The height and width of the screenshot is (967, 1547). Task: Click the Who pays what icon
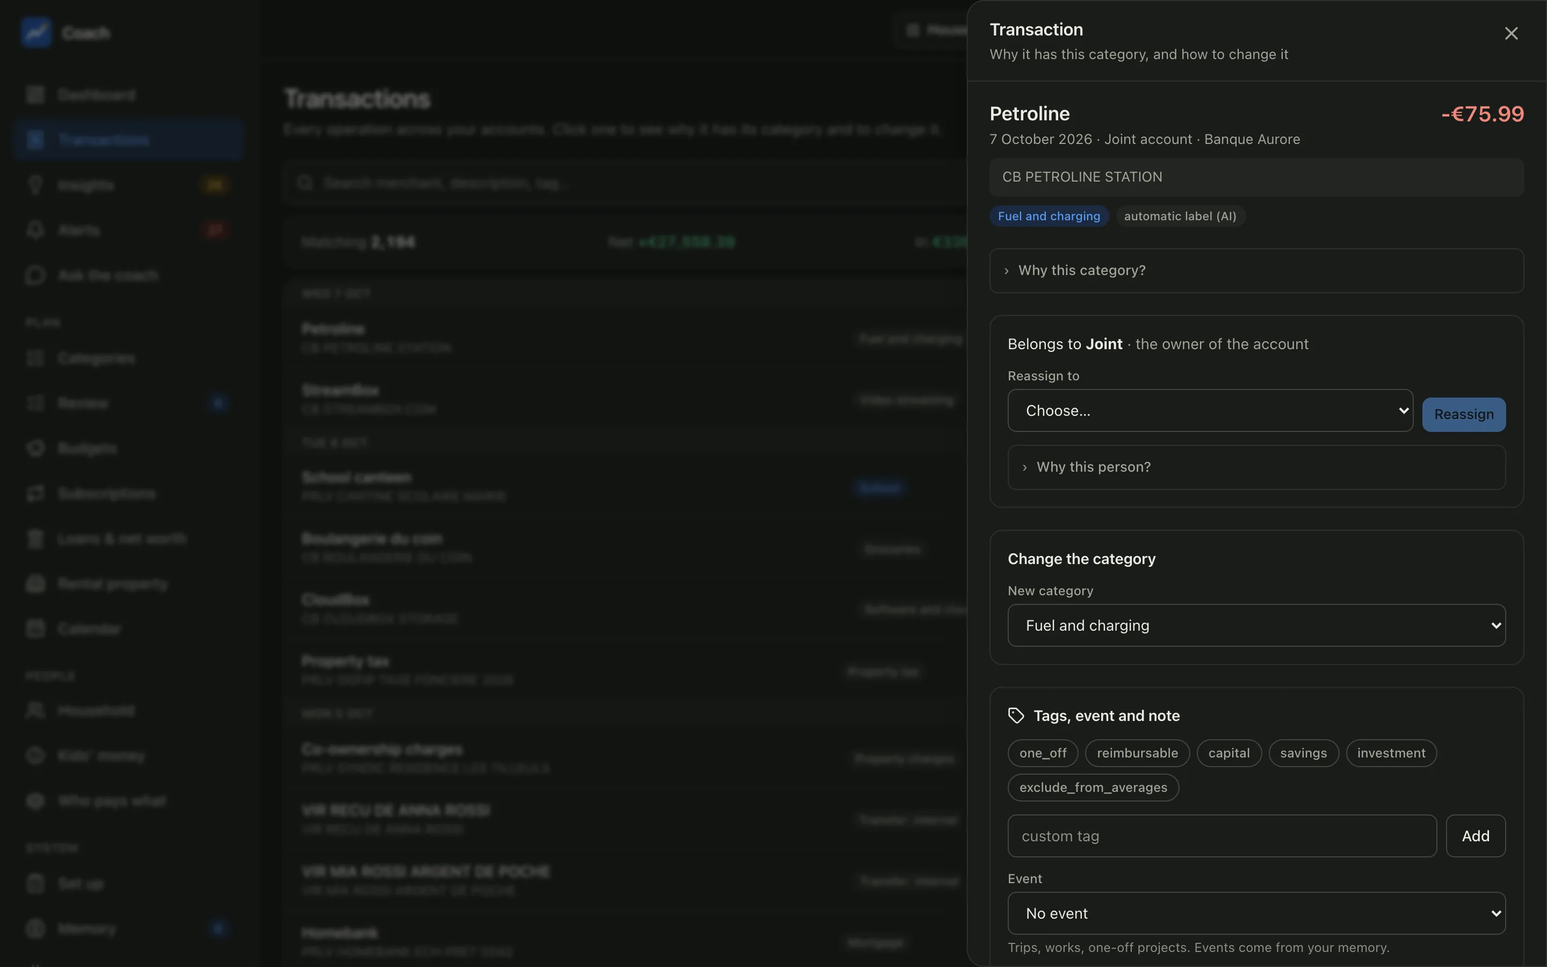(36, 800)
